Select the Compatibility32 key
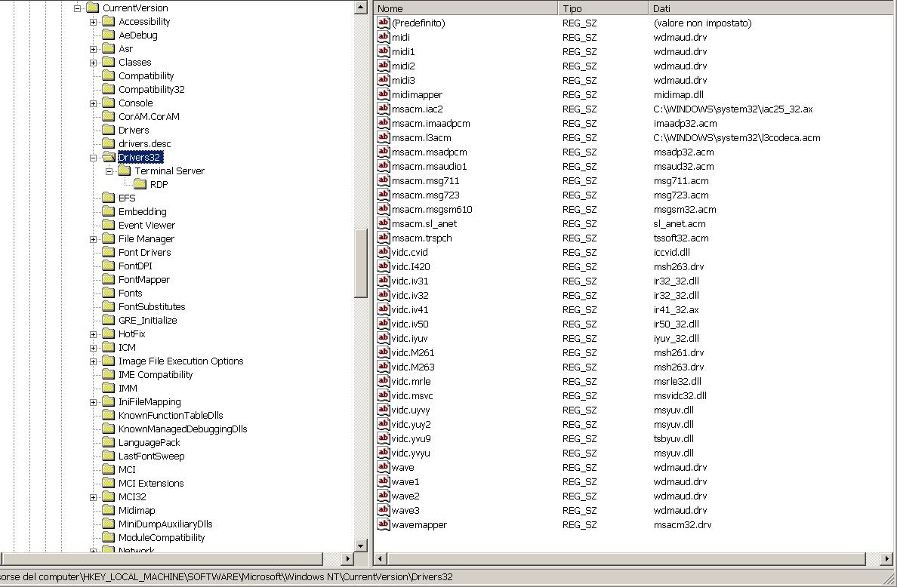This screenshot has width=897, height=587. 151,89
